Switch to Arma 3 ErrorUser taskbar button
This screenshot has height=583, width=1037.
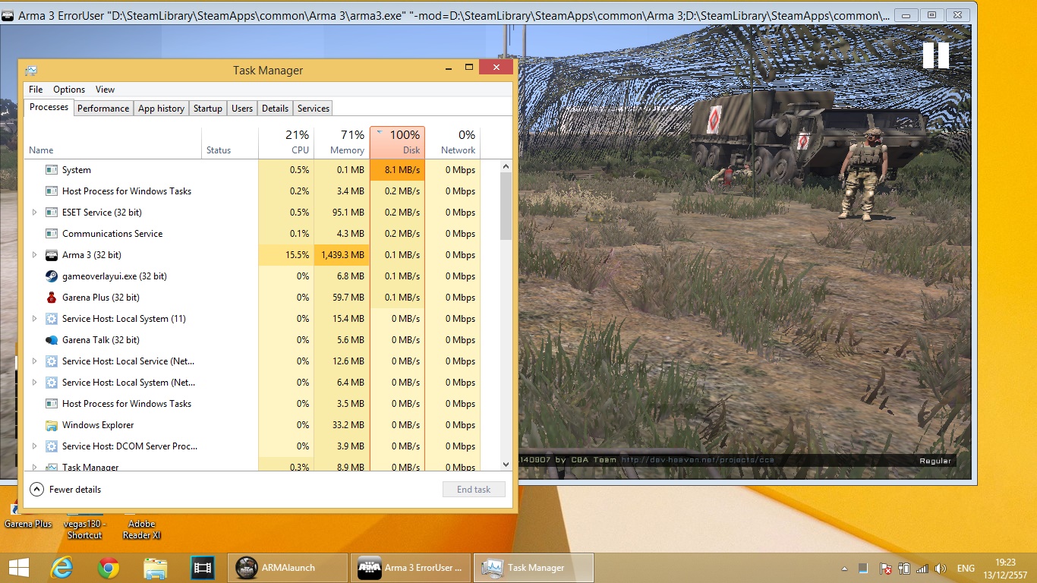pyautogui.click(x=411, y=568)
